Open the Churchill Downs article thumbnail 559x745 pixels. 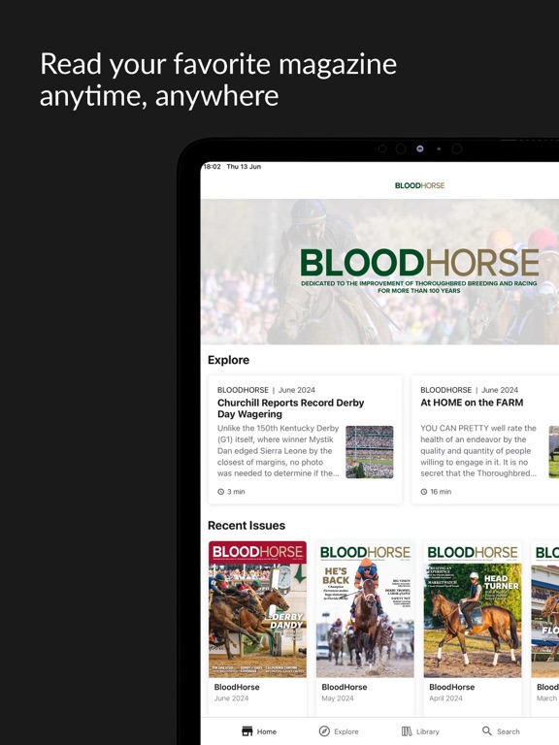pyautogui.click(x=370, y=452)
